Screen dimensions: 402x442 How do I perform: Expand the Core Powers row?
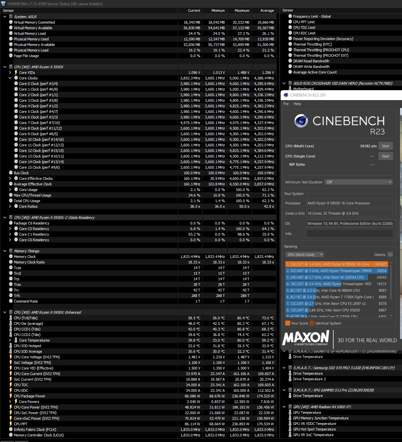tap(10, 402)
